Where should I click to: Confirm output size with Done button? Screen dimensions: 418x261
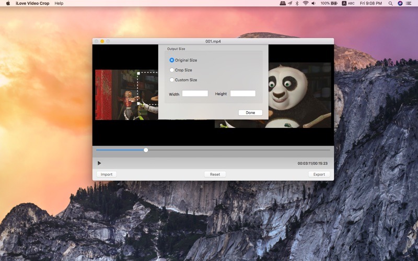point(250,113)
